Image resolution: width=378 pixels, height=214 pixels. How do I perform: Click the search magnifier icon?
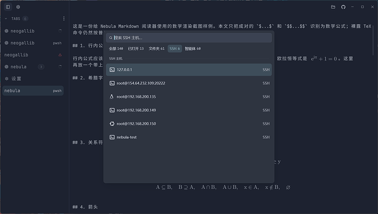tap(111, 38)
